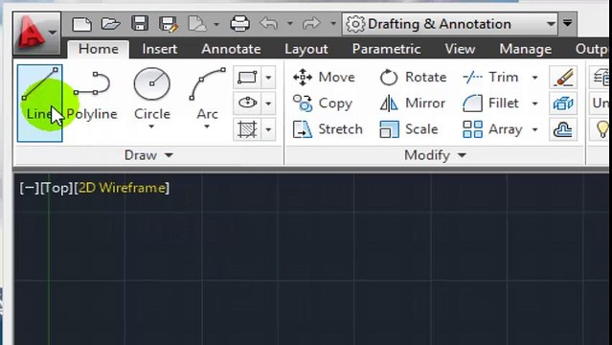This screenshot has width=612, height=345.
Task: Activate the Move tool
Action: pos(324,77)
